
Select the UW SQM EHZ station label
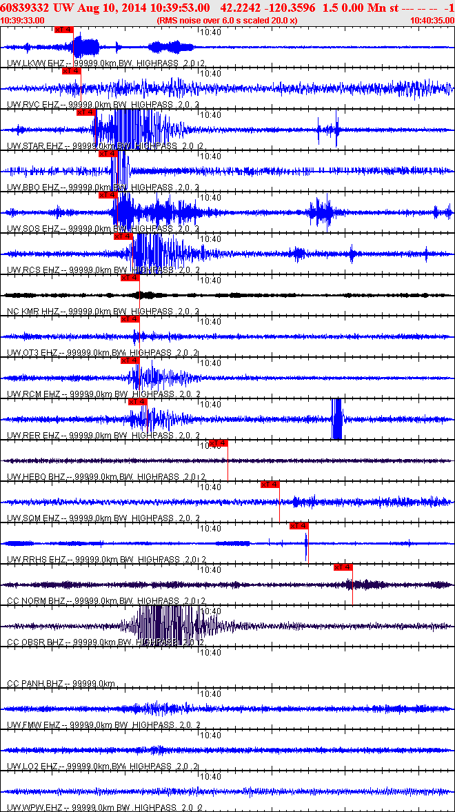click(x=33, y=518)
